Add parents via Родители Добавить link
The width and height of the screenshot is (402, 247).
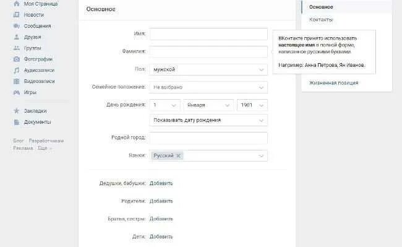(161, 201)
